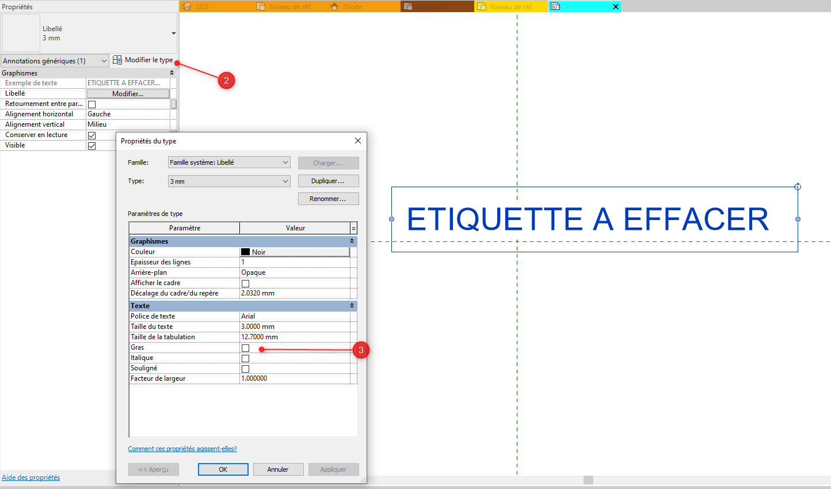
Task: Open the {3D} view tab house icon
Action: (x=186, y=6)
